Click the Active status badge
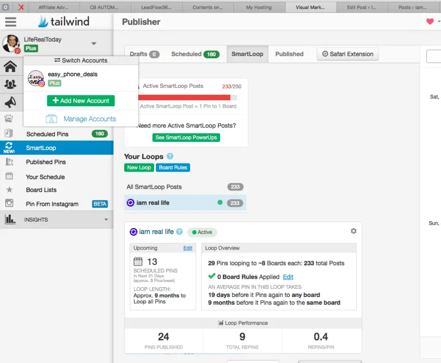 tap(202, 232)
